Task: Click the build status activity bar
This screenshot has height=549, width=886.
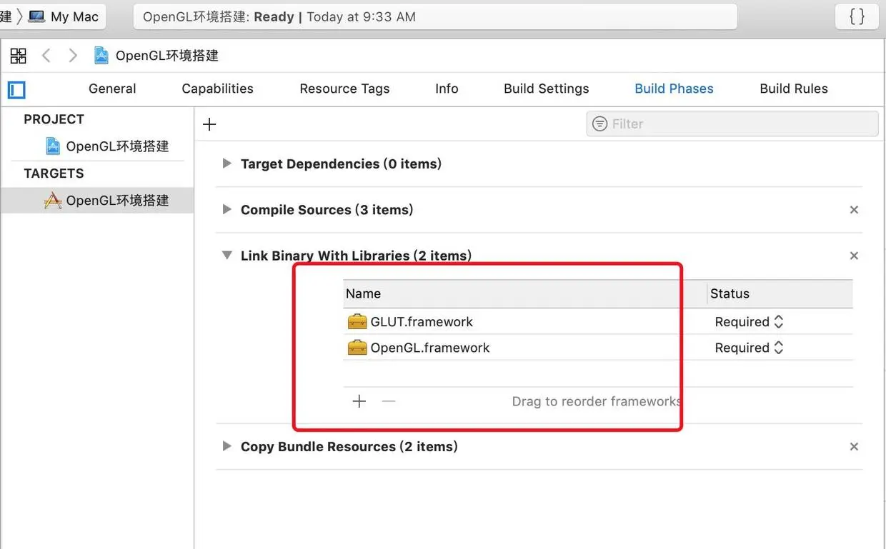Action: pyautogui.click(x=435, y=16)
